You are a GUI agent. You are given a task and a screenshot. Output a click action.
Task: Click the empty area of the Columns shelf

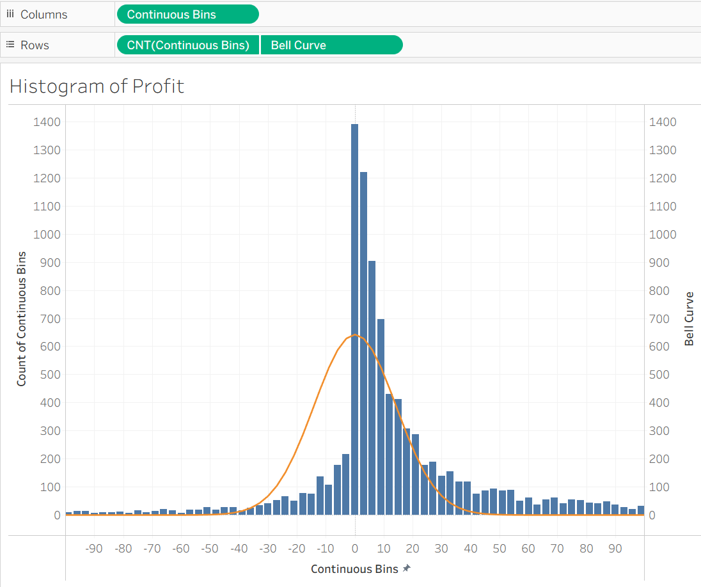[x=480, y=14]
